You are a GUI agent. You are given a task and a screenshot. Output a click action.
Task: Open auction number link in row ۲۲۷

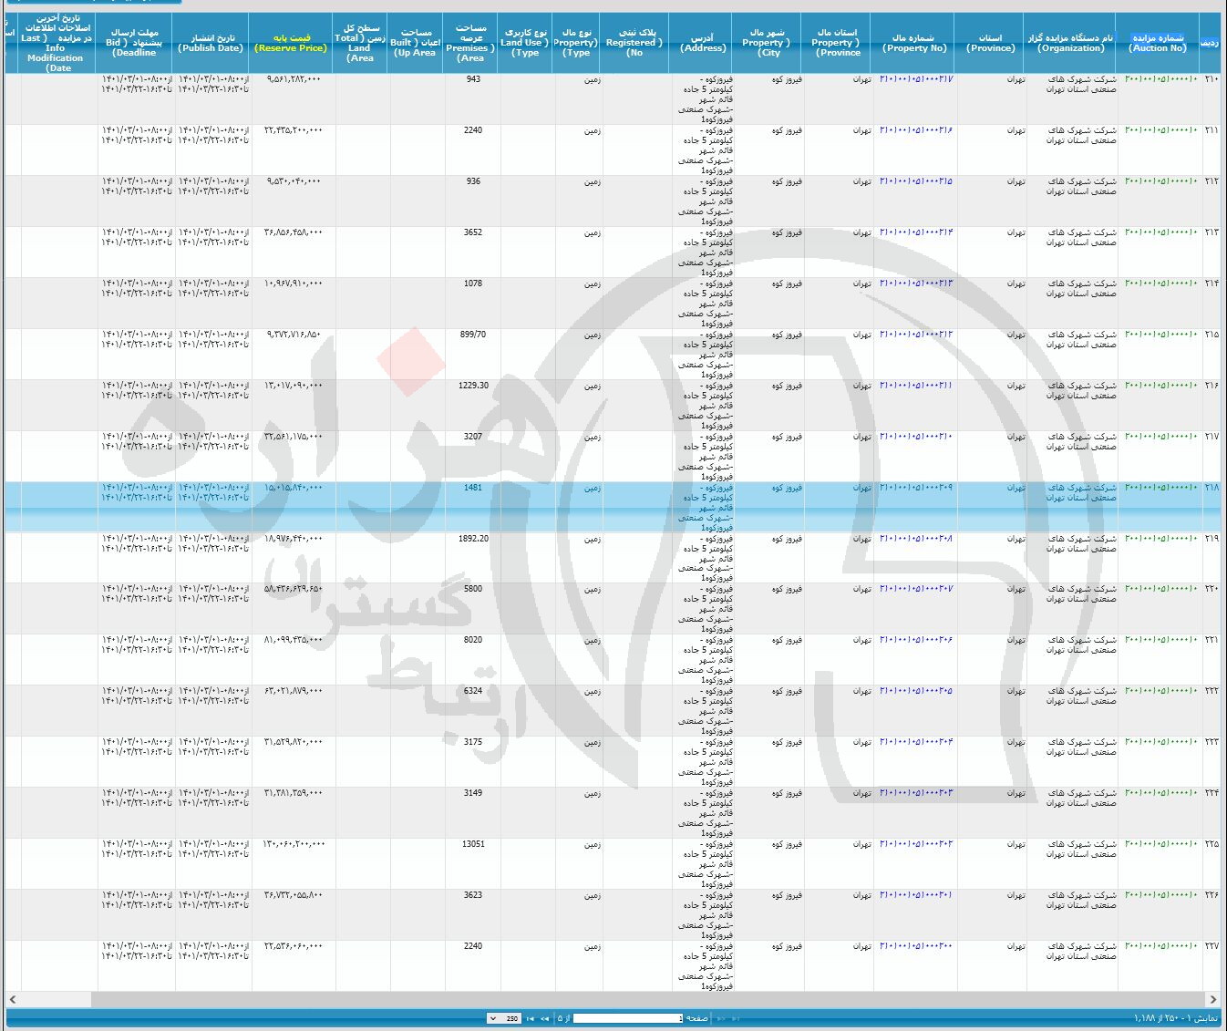[x=1161, y=946]
